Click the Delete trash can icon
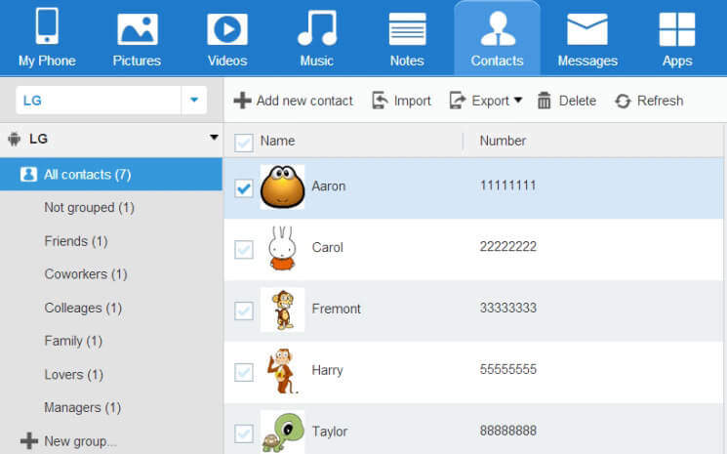The image size is (727, 454). (544, 101)
